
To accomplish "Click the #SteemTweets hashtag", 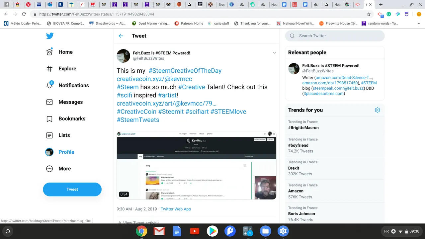I will click(138, 120).
